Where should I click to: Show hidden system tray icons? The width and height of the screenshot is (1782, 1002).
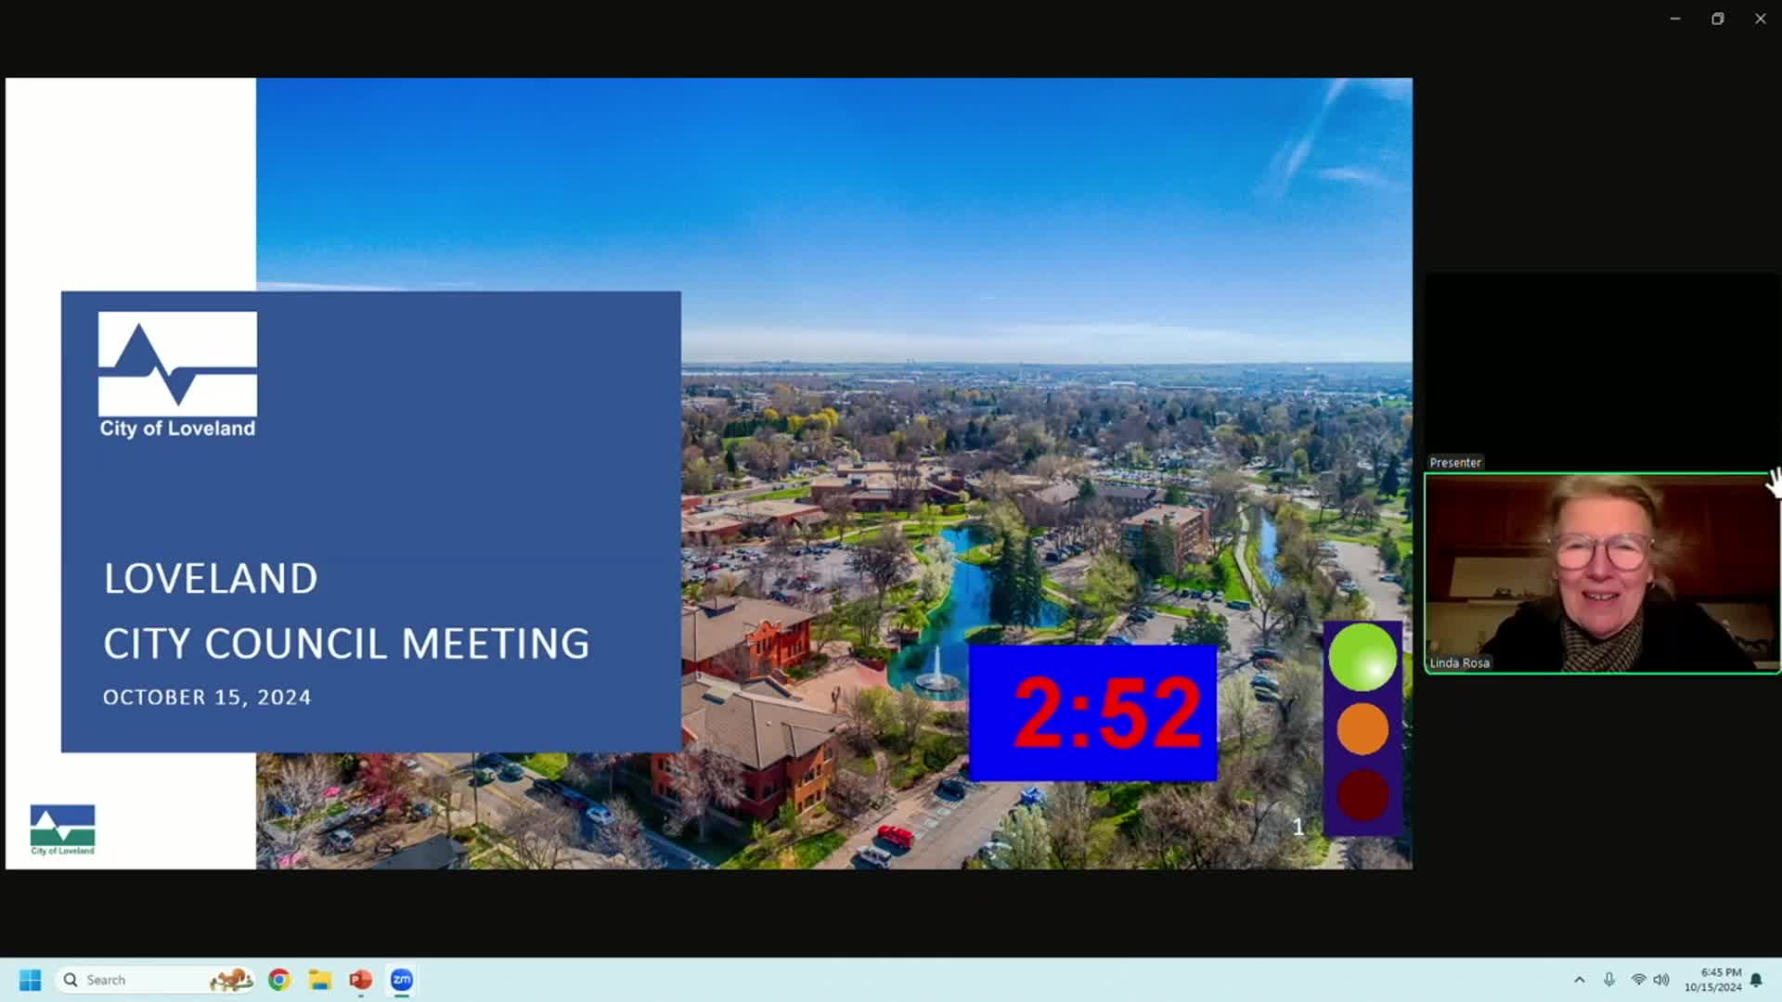point(1579,980)
